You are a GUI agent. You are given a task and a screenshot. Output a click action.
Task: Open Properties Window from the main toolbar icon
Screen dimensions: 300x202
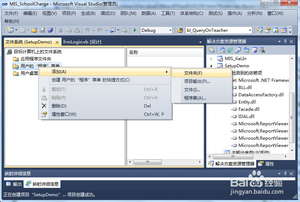(268, 30)
